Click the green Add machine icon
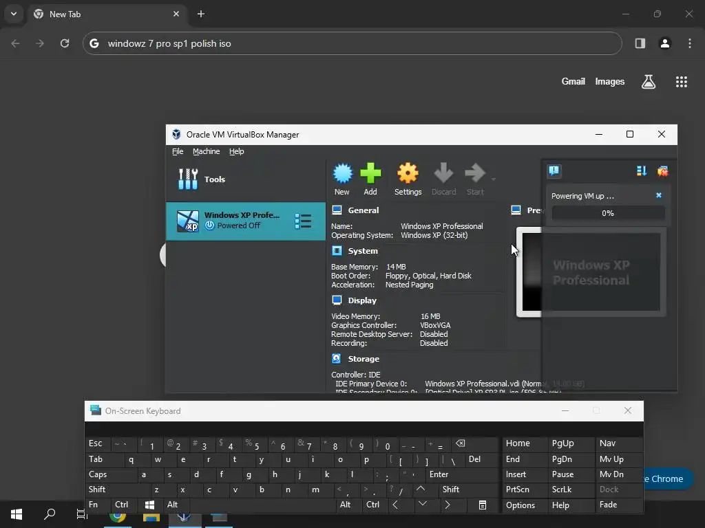This screenshot has width=705, height=528. (370, 179)
